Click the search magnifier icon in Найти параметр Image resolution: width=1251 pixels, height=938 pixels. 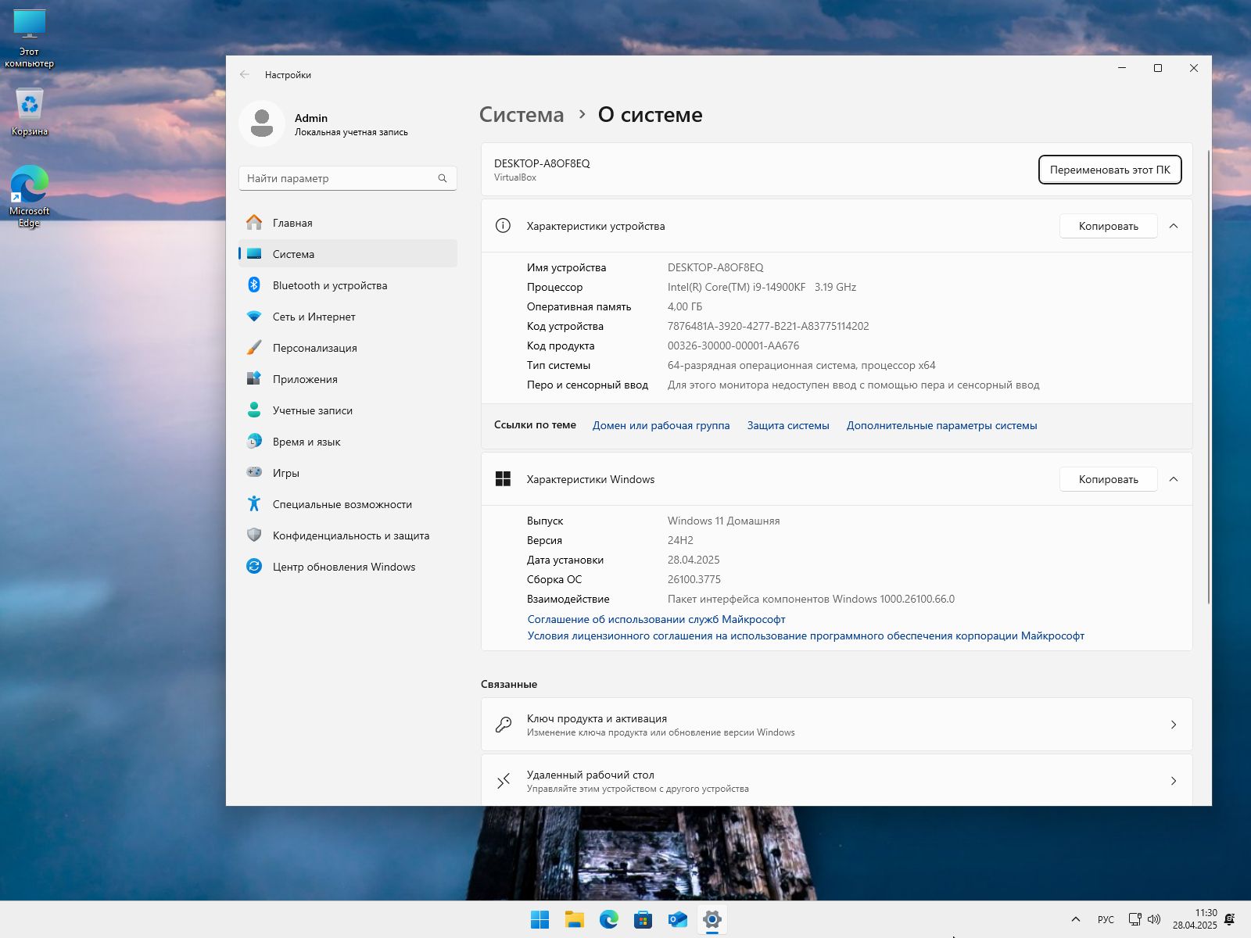click(x=443, y=178)
